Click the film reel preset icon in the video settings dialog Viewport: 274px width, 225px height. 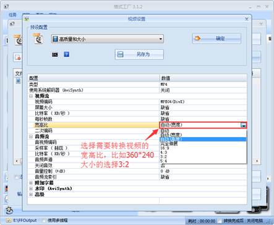click(38, 38)
